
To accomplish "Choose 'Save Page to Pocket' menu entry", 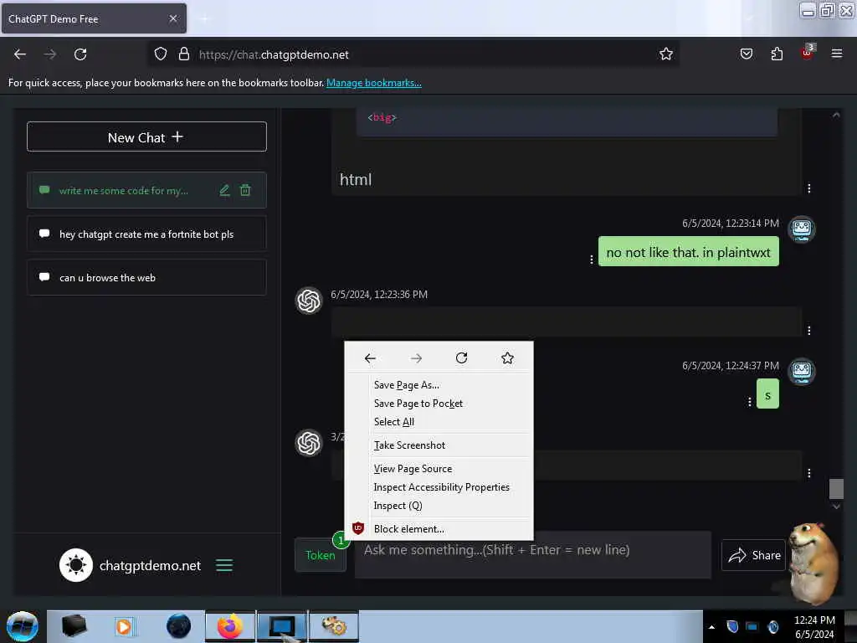I will 439,404.
